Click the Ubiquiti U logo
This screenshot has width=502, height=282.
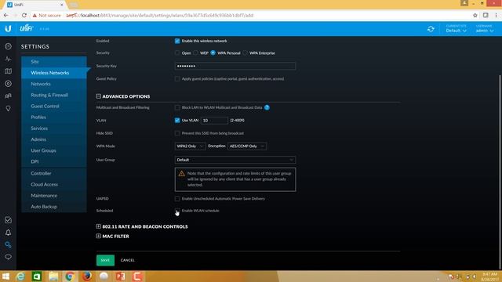point(8,29)
